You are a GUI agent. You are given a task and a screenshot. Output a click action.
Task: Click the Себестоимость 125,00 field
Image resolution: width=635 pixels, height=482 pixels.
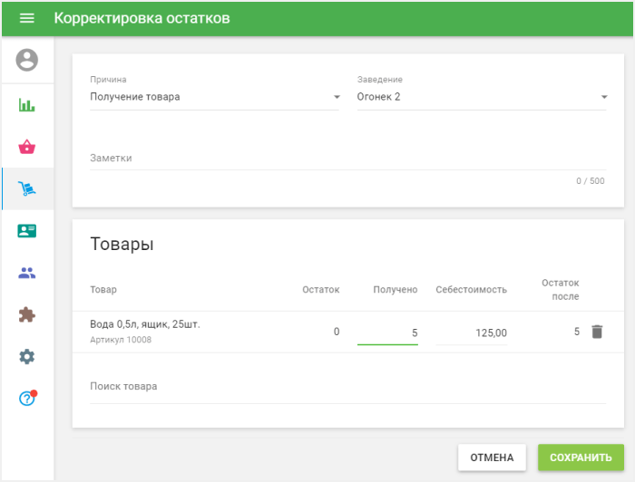[x=472, y=333]
